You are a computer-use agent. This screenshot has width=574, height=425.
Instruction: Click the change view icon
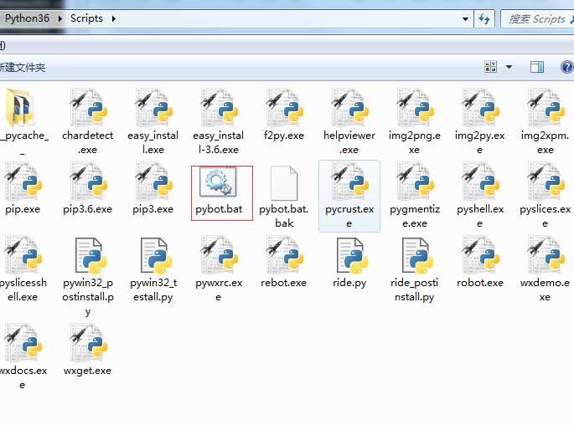click(x=490, y=67)
